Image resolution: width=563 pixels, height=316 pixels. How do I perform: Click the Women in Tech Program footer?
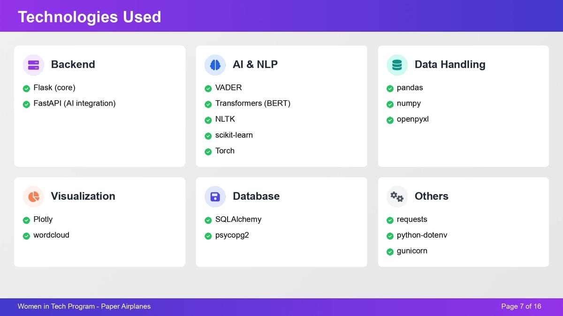(84, 306)
